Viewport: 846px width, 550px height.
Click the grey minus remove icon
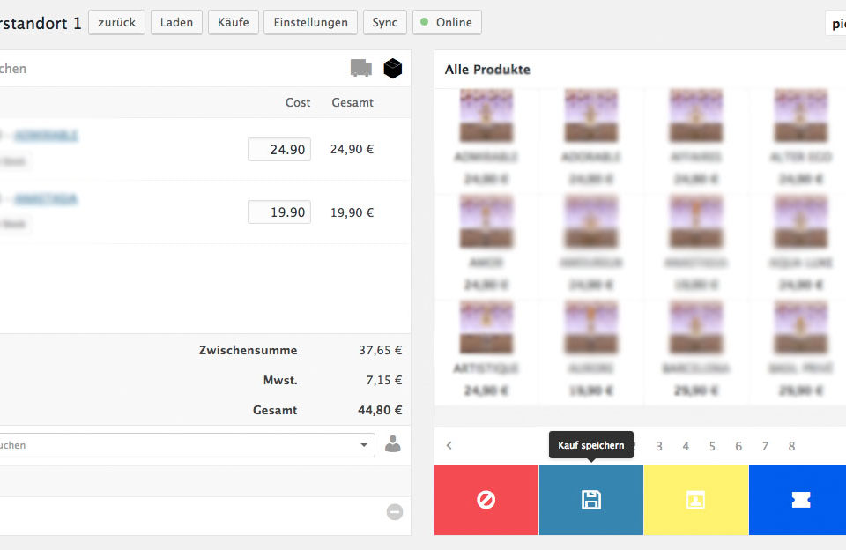coord(395,513)
